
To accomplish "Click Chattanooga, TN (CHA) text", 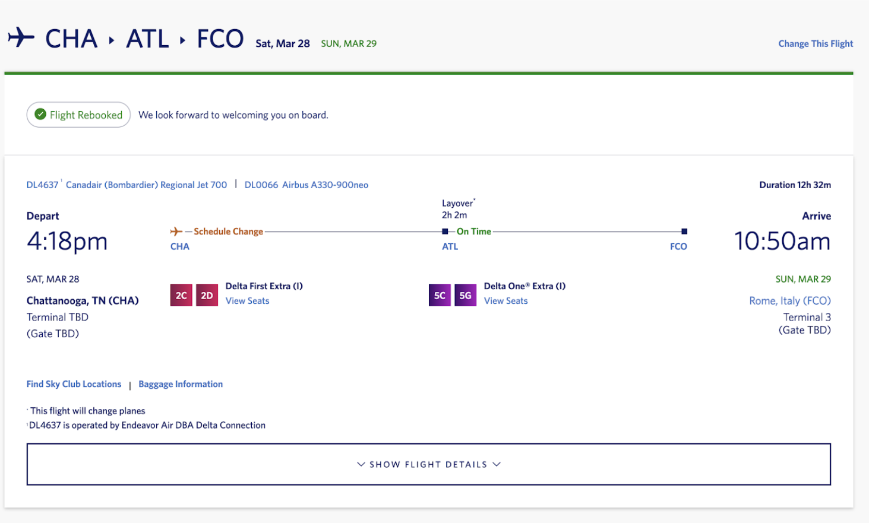I will pyautogui.click(x=83, y=301).
